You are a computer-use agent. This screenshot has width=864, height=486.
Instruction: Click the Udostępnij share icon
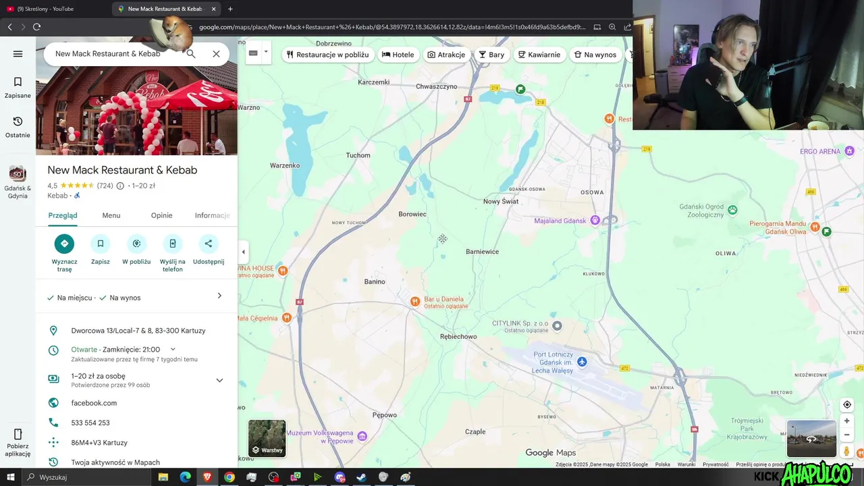coord(208,244)
